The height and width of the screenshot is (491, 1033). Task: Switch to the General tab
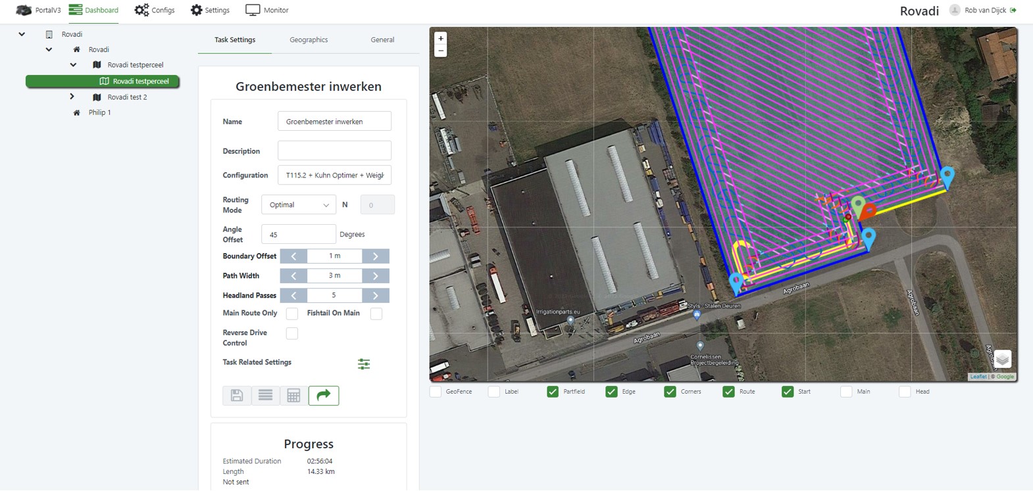(x=382, y=39)
